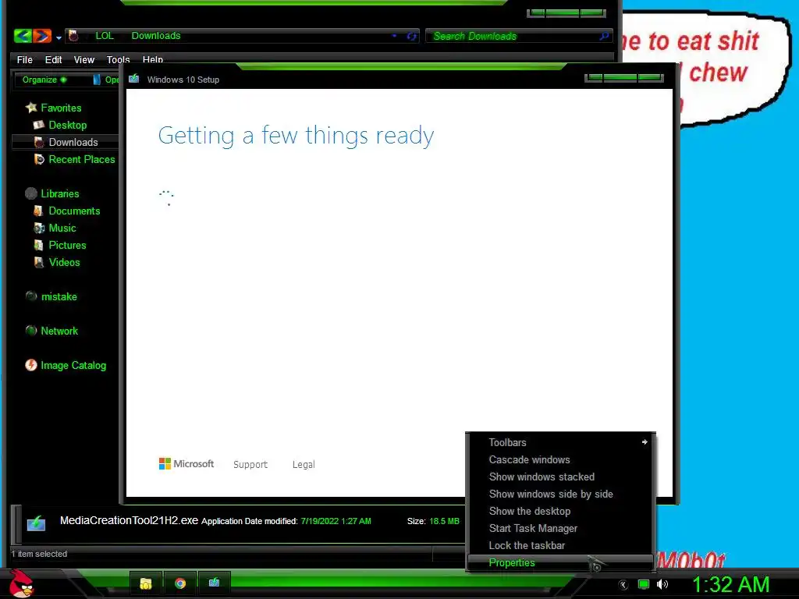
Task: Click the Desktop folder icon
Action: coord(39,125)
